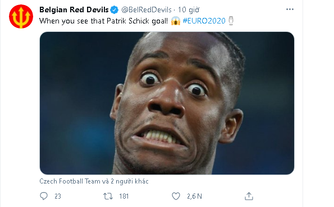Click the 23 replies count
The width and height of the screenshot is (334, 207).
[58, 196]
